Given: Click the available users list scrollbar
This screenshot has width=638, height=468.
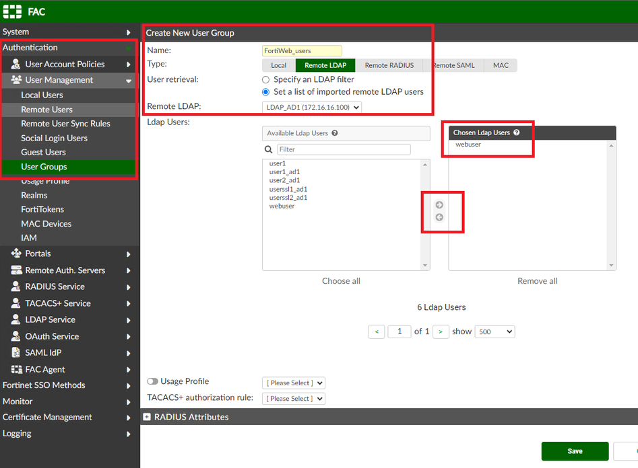Looking at the screenshot, I should click(425, 215).
